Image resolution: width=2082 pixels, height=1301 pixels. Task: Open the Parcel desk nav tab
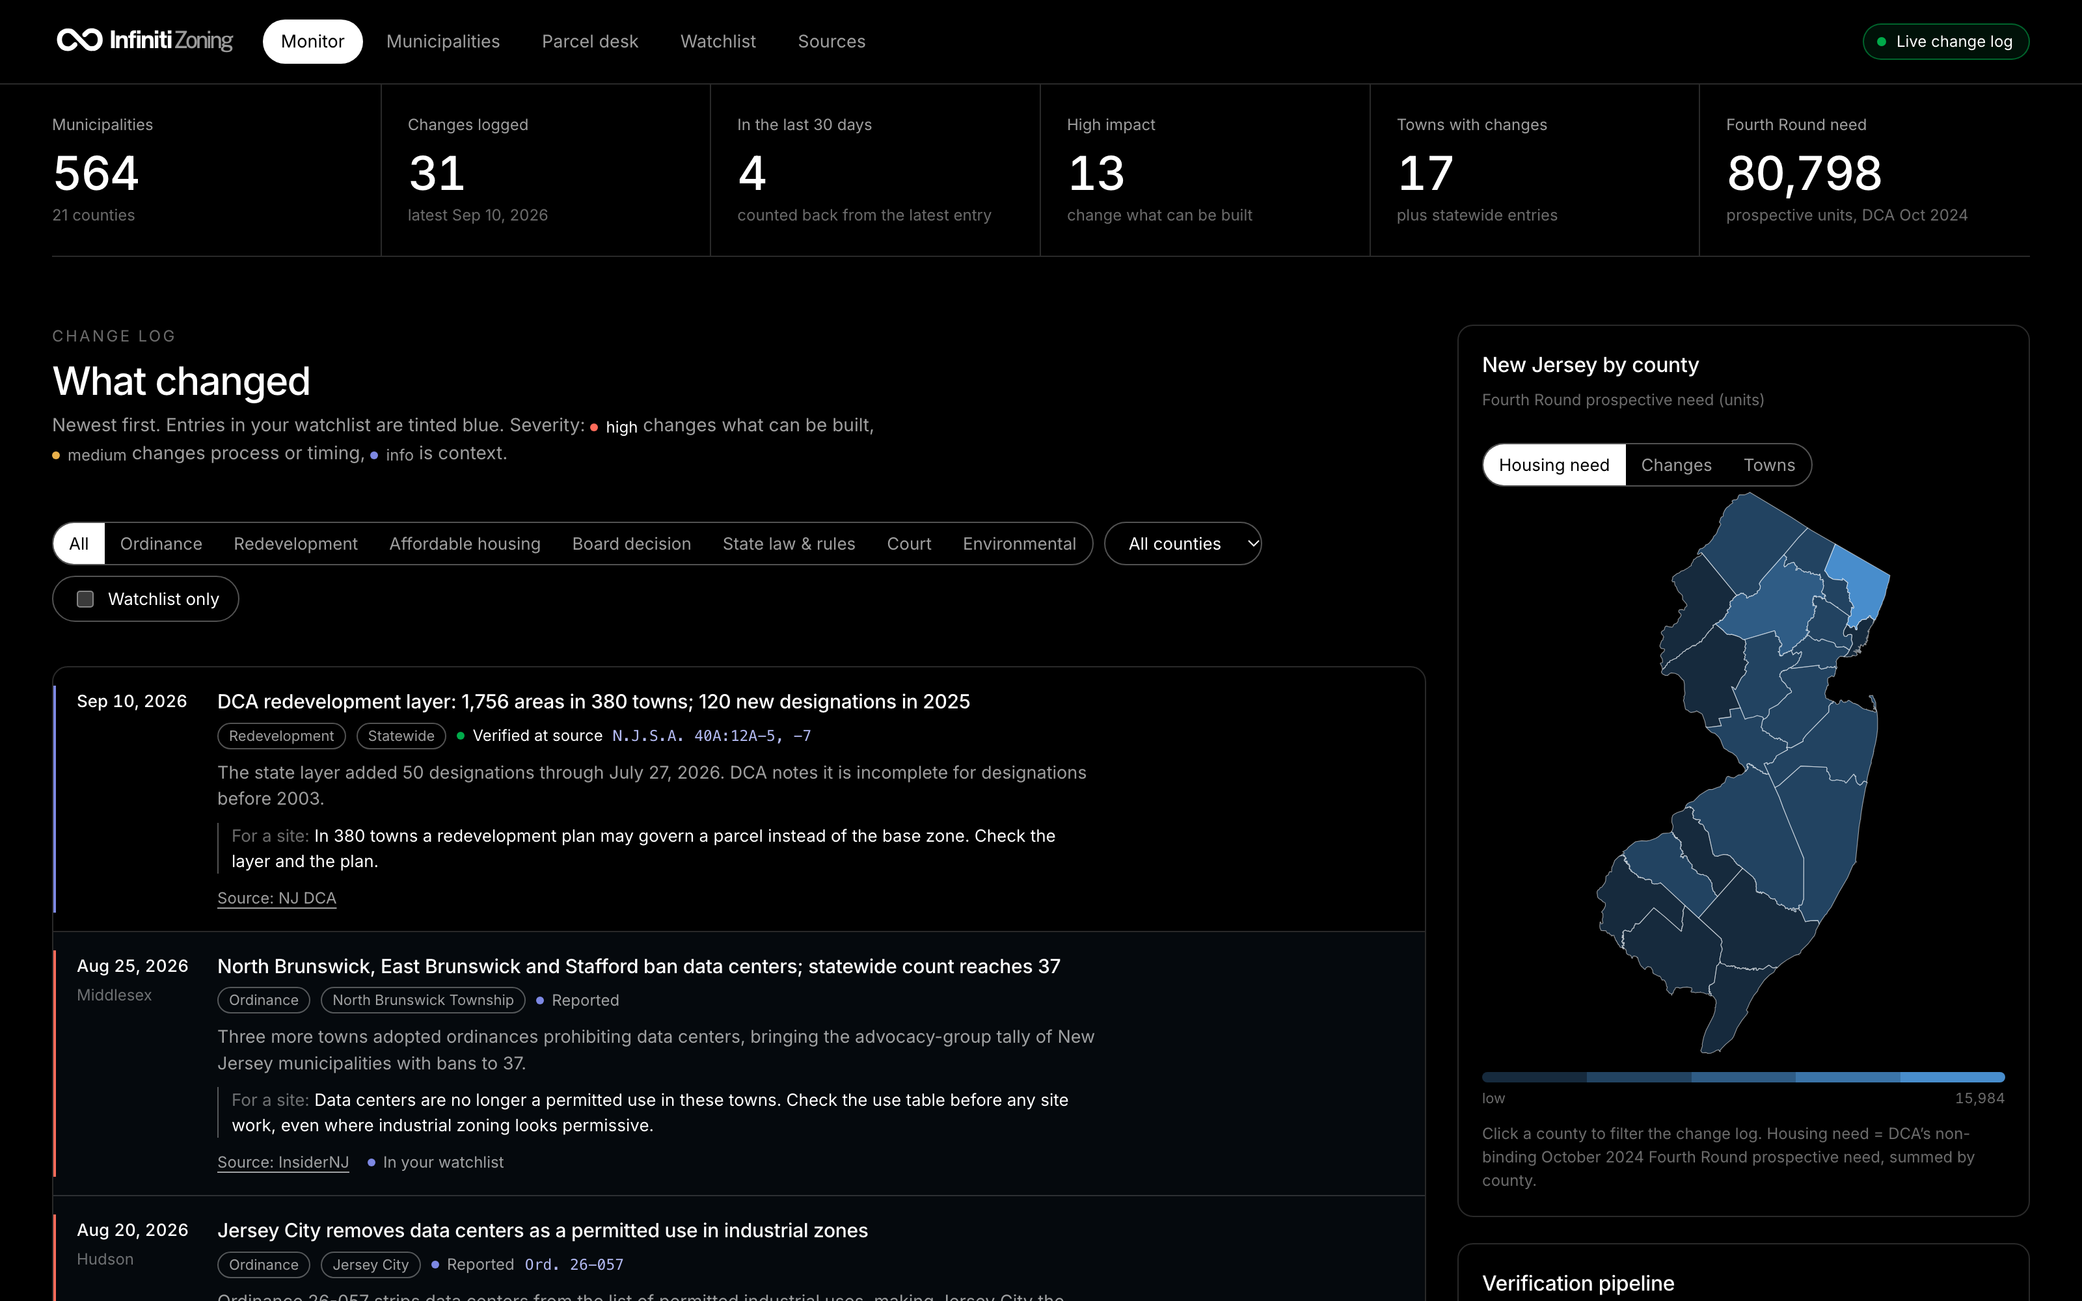pyautogui.click(x=590, y=41)
